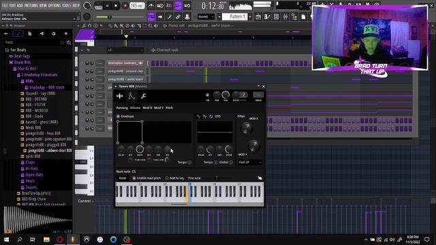Image resolution: width=436 pixels, height=245 pixels.
Task: Select spinz 808 sample in browser
Action: tap(33, 157)
